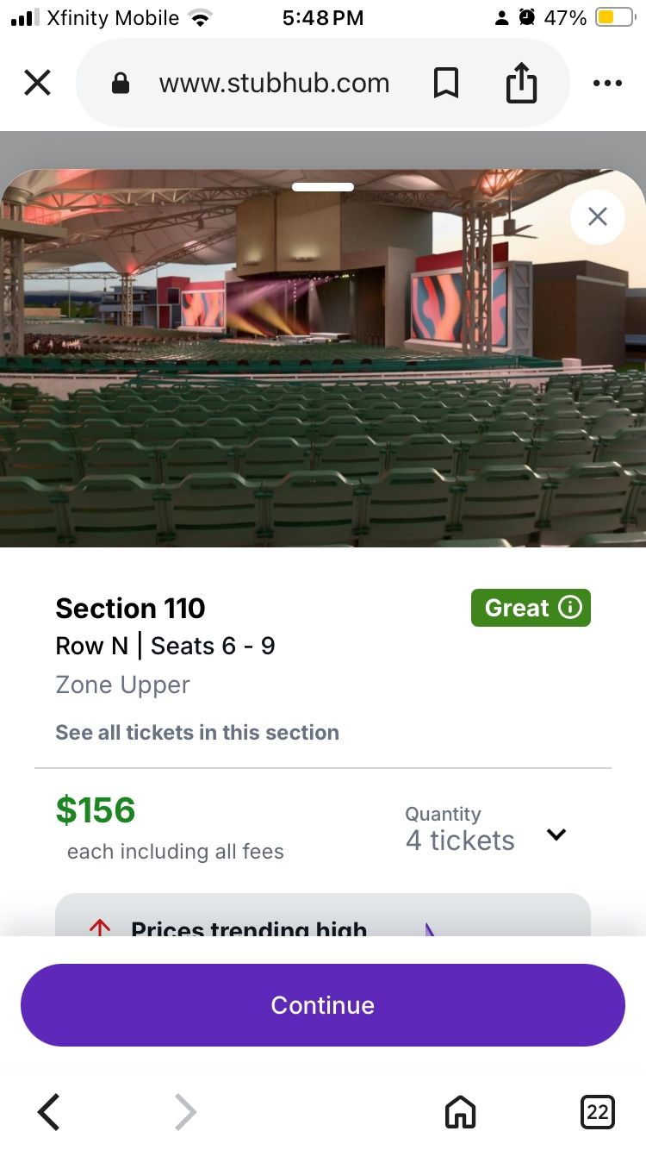Image resolution: width=646 pixels, height=1150 pixels.
Task: Expand the Quantity dropdown chevron
Action: [556, 834]
